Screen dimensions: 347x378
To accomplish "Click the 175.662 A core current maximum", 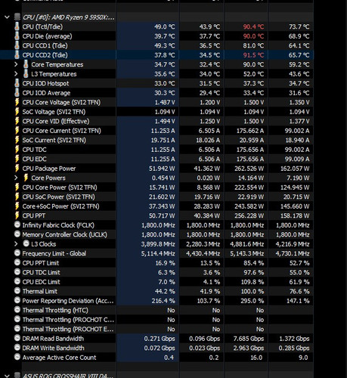I will click(x=250, y=131).
